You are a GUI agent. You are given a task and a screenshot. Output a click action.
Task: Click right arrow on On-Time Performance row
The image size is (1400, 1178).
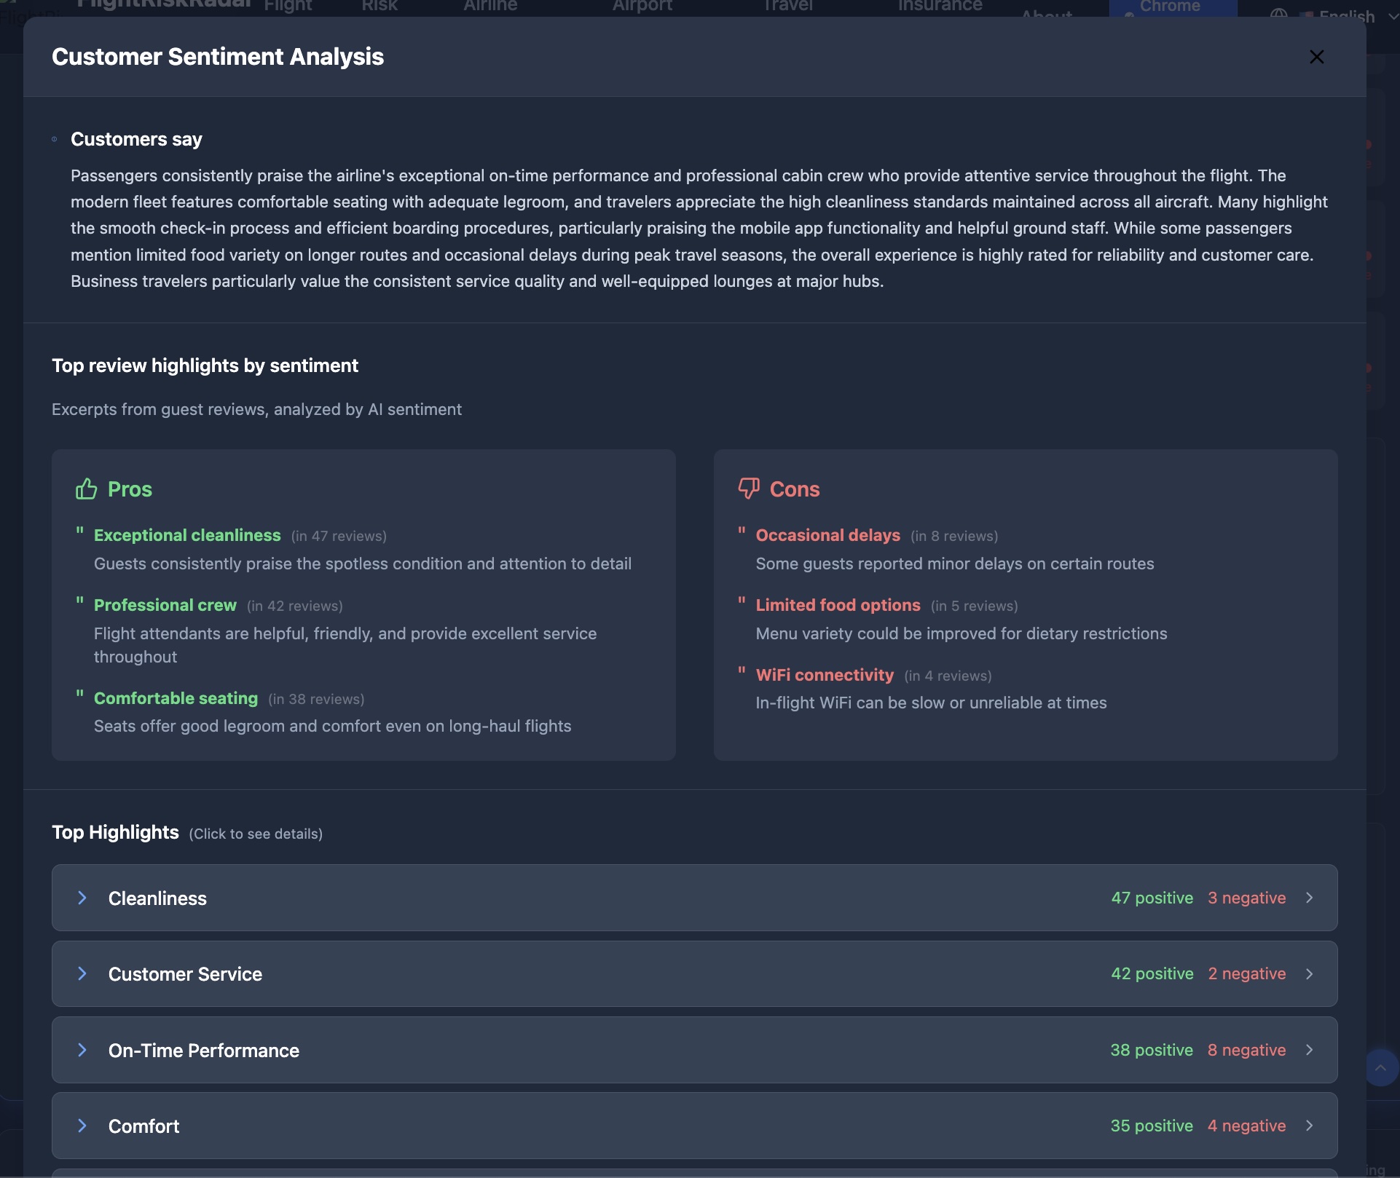coord(1309,1050)
